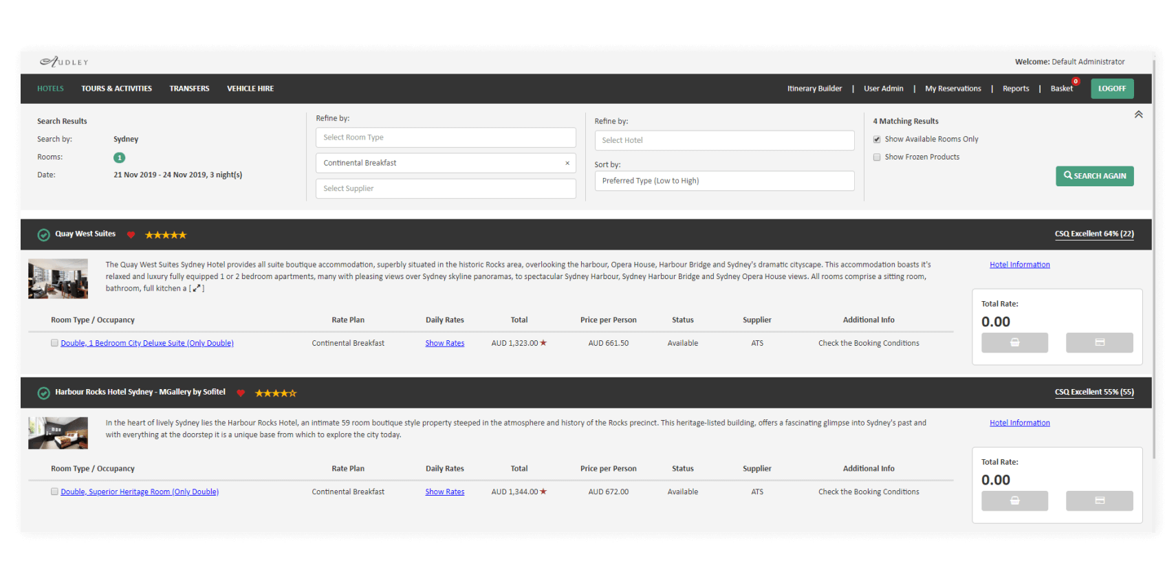Open Itinerary Builder menu

click(x=814, y=89)
